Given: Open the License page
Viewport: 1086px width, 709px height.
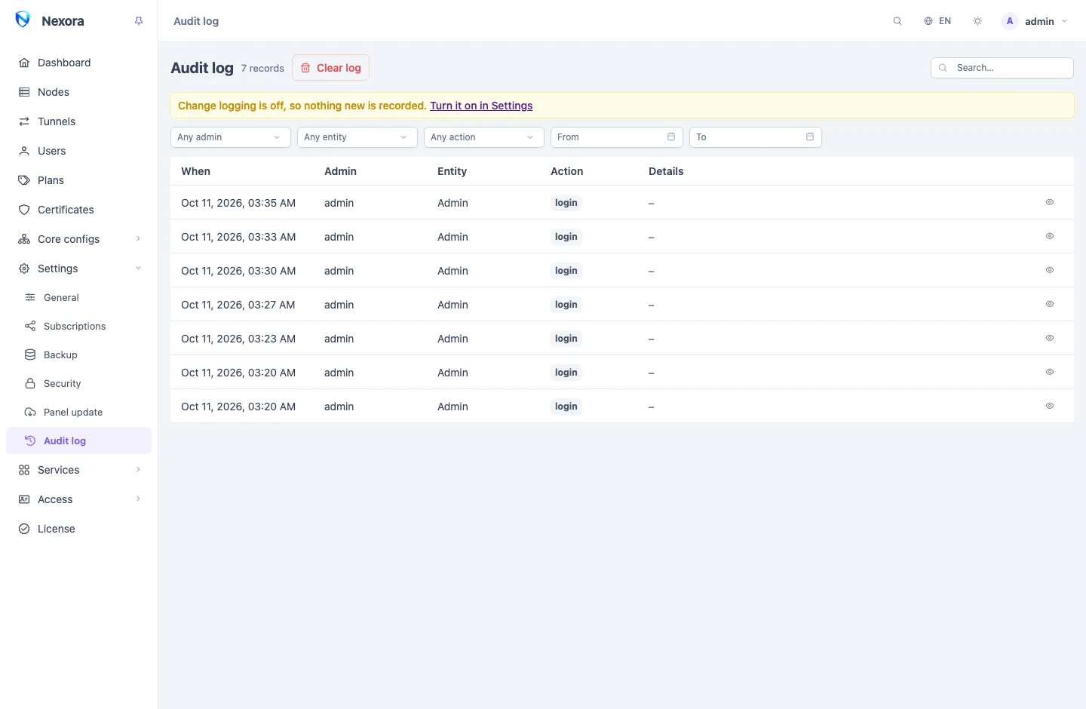Looking at the screenshot, I should tap(79, 529).
